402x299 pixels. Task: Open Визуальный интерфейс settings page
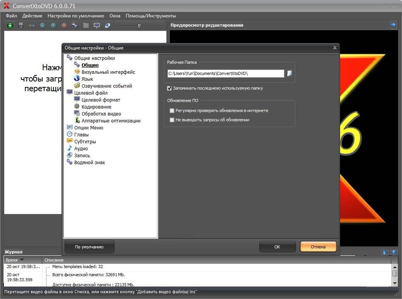tap(108, 72)
